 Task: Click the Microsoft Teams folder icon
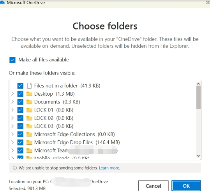pos(29,150)
